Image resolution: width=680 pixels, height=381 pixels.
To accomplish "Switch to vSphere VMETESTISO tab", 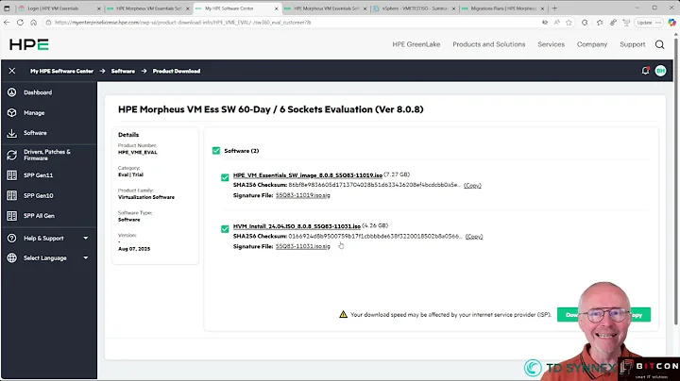I will pos(415,8).
